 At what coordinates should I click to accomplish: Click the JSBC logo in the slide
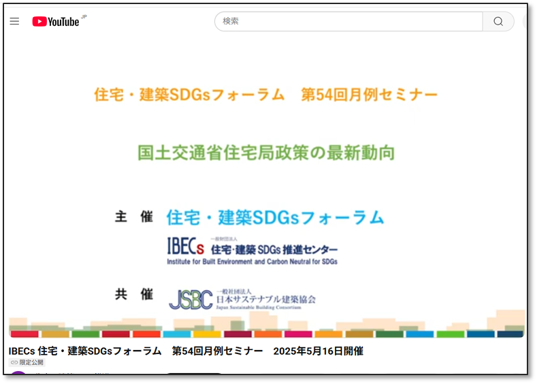click(x=190, y=300)
